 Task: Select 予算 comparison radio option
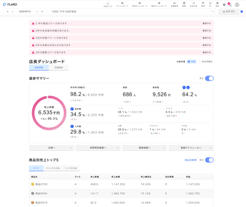[192, 62]
